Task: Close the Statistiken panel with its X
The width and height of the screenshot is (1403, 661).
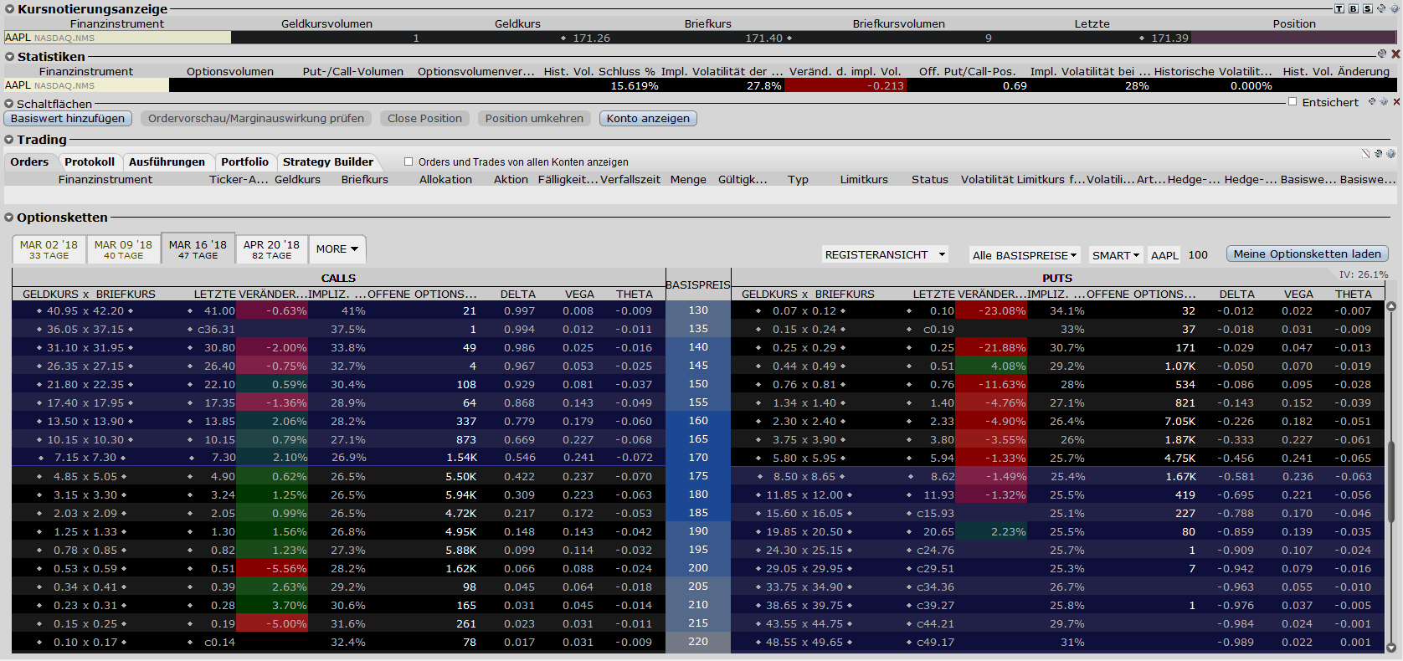Action: coord(1395,54)
